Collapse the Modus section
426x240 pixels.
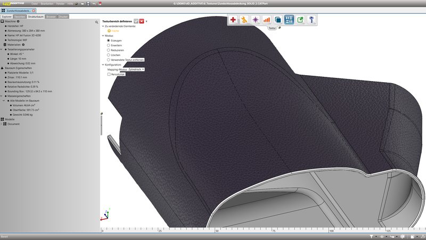tap(103, 36)
